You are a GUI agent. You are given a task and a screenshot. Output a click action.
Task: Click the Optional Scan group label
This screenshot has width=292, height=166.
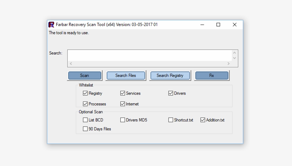91,112
